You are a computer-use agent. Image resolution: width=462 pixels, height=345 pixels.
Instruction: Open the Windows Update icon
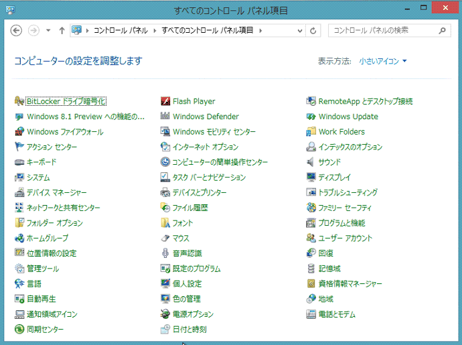pyautogui.click(x=311, y=116)
